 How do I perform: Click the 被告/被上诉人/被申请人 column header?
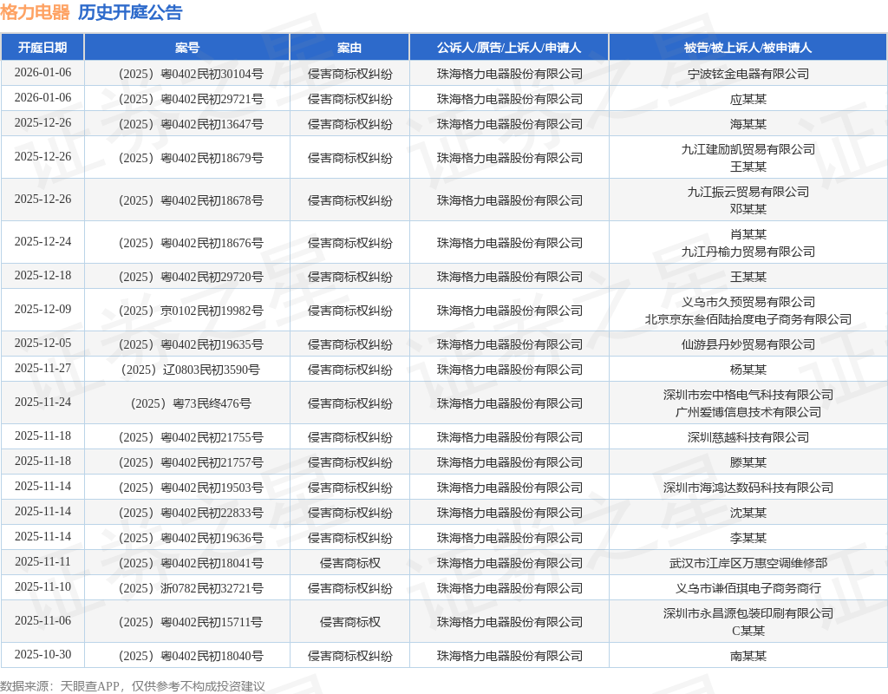coord(748,48)
